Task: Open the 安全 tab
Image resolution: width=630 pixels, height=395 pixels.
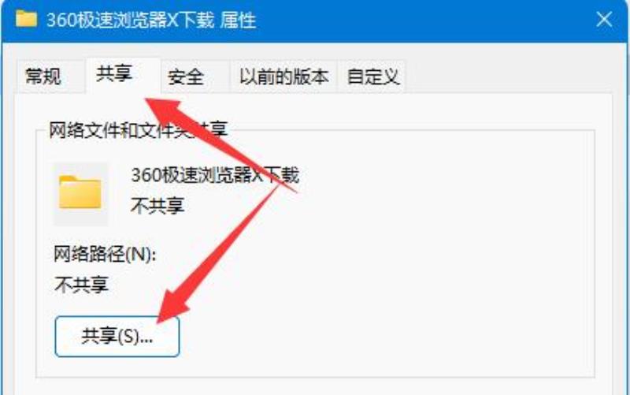Action: point(186,76)
